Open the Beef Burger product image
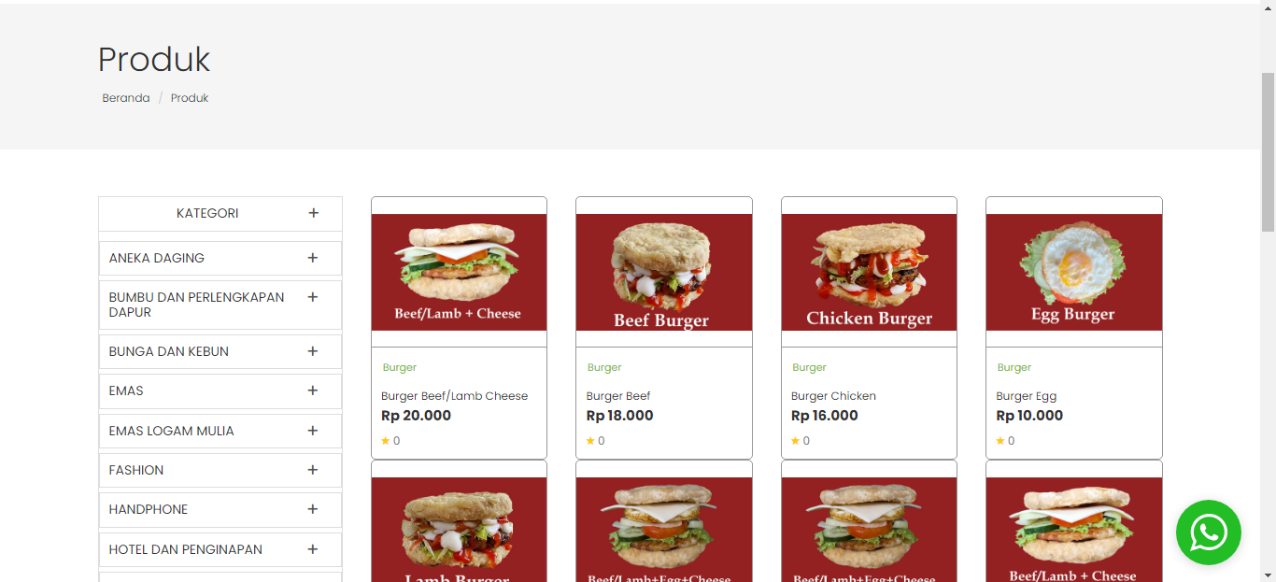The image size is (1276, 582). tap(664, 273)
